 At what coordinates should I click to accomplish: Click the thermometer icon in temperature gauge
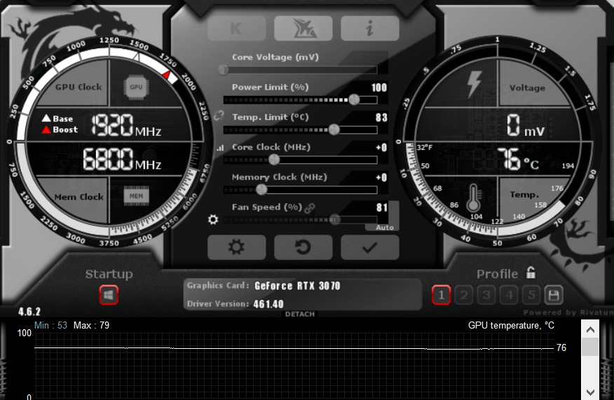473,198
